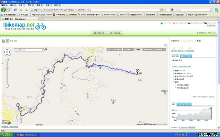Viewport: 220px width, 137px height.
Task: Open the address bar history dropdown
Action: click(168, 10)
